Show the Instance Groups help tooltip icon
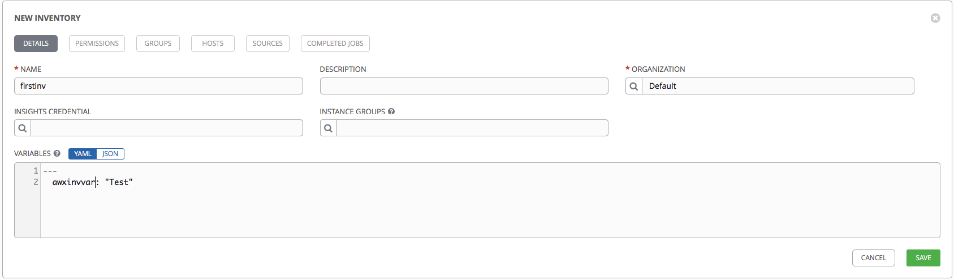This screenshot has width=954, height=280. [x=391, y=111]
